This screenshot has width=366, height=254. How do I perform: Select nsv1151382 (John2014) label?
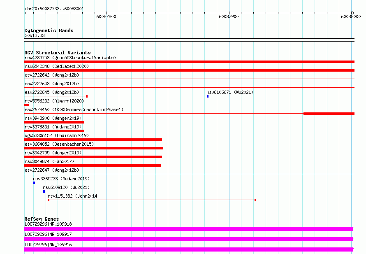74,196
